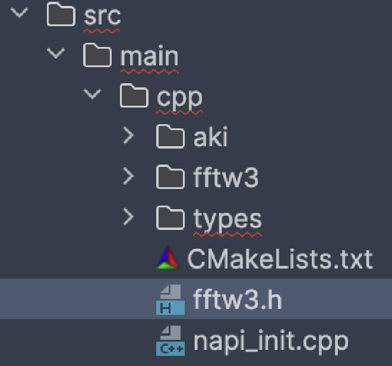Select the types folder label

coord(227,219)
